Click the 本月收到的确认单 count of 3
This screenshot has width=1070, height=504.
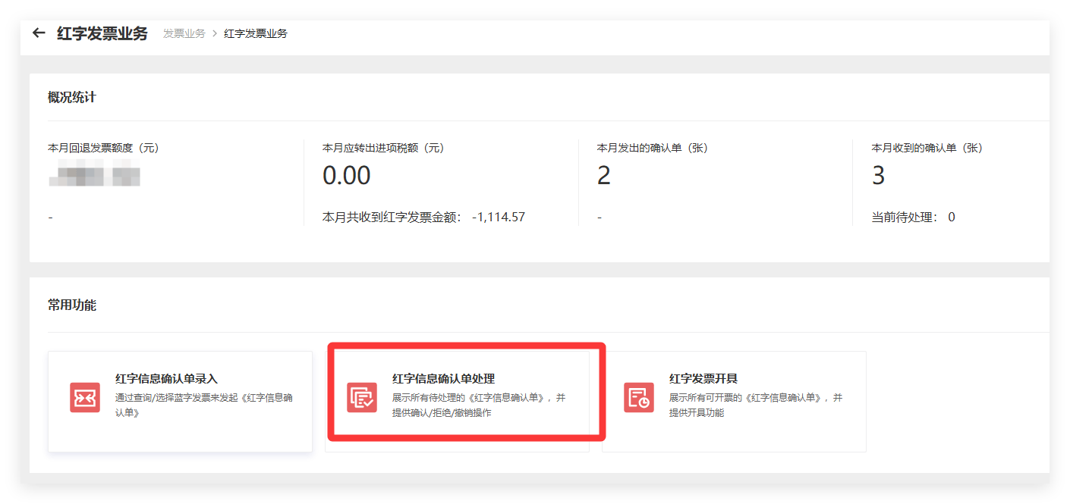click(878, 176)
